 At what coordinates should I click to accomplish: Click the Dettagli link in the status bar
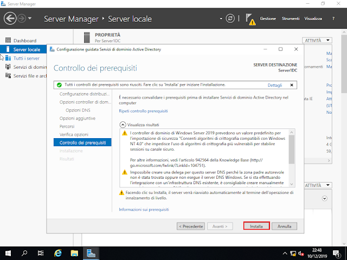tap(275, 85)
